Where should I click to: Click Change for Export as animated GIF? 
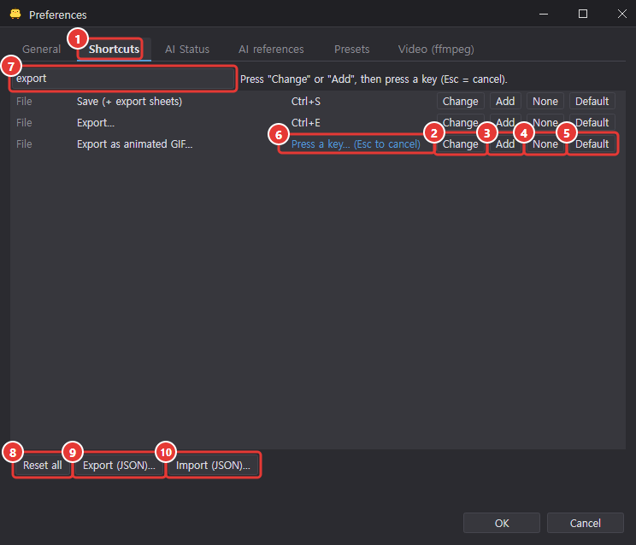pyautogui.click(x=461, y=144)
